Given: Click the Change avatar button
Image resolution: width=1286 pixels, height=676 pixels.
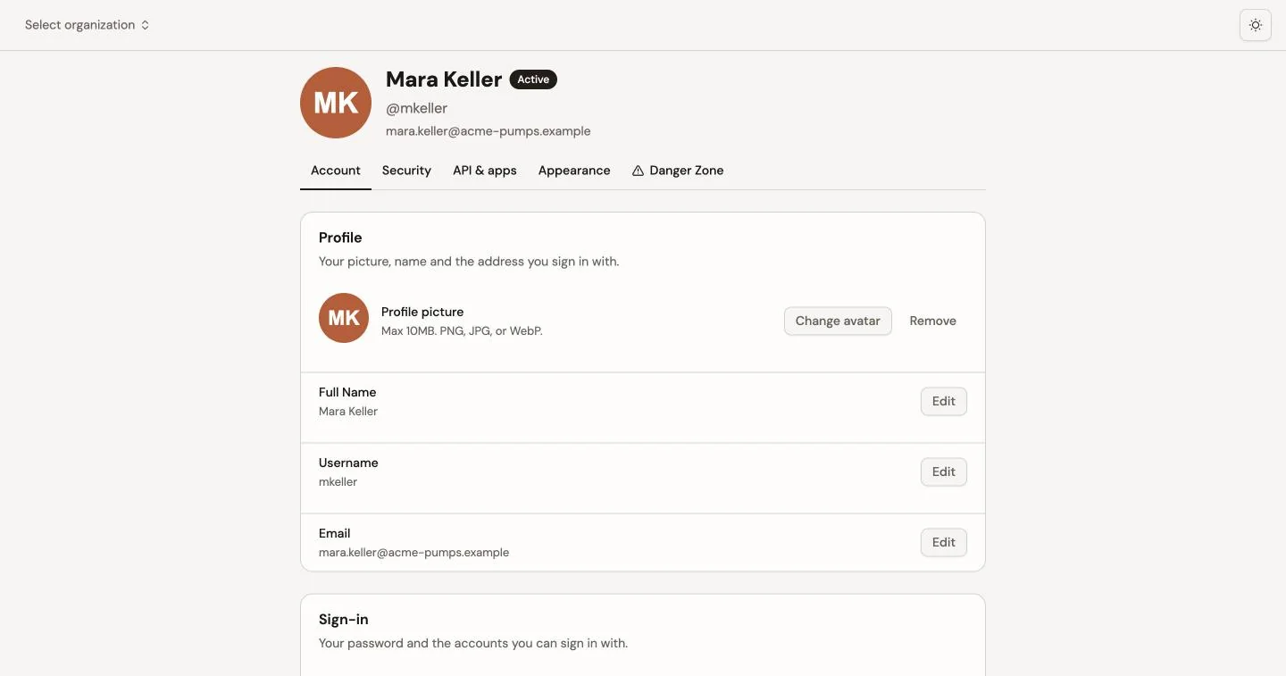Looking at the screenshot, I should pos(838,321).
